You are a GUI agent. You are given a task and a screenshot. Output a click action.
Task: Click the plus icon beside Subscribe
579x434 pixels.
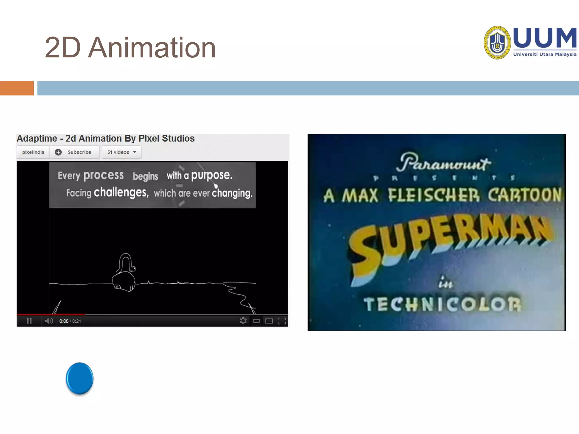58,152
